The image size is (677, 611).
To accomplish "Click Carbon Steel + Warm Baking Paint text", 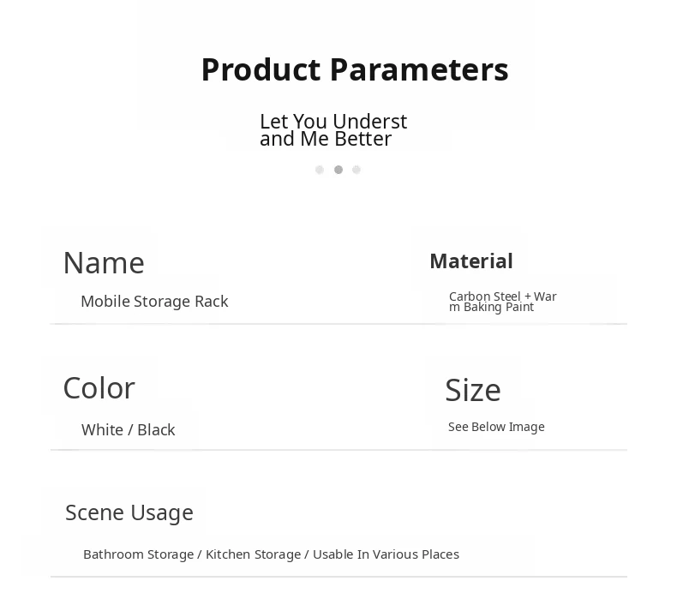I will click(x=502, y=302).
